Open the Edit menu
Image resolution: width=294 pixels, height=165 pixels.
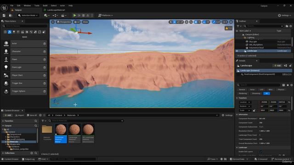coord(18,5)
